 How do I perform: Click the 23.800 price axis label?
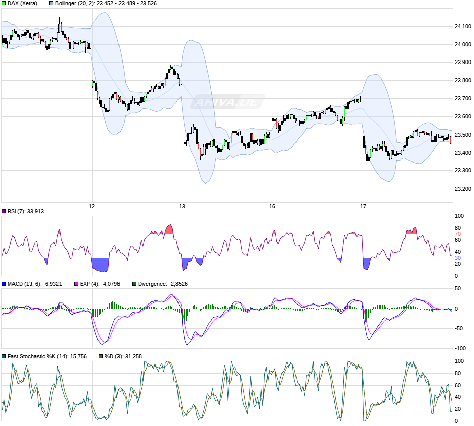point(463,80)
